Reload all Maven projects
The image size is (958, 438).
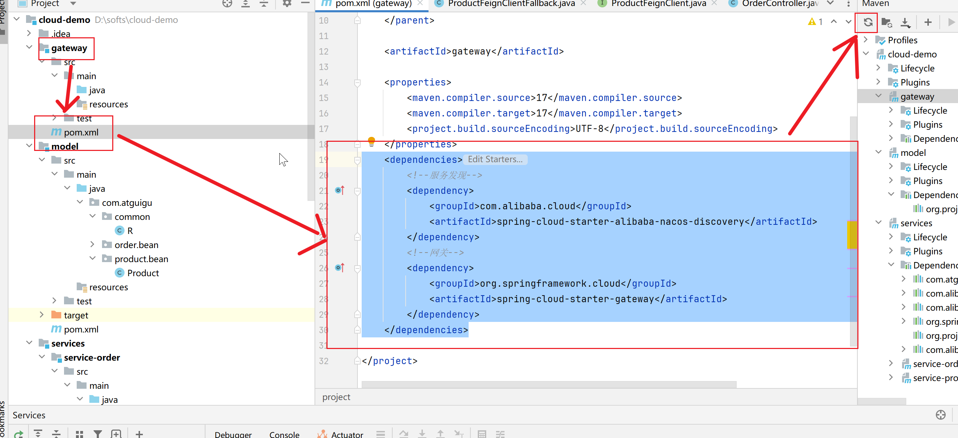(x=868, y=22)
